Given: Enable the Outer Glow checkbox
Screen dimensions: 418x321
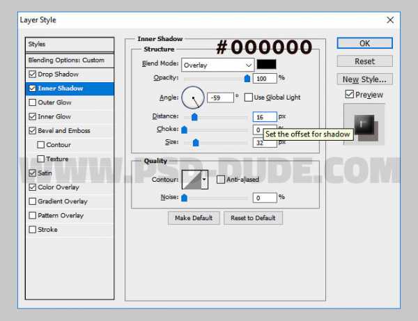Looking at the screenshot, I should coord(33,102).
